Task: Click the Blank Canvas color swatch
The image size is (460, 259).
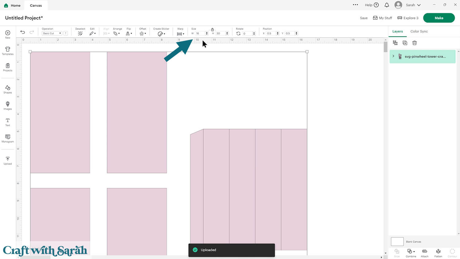Action: (x=397, y=242)
